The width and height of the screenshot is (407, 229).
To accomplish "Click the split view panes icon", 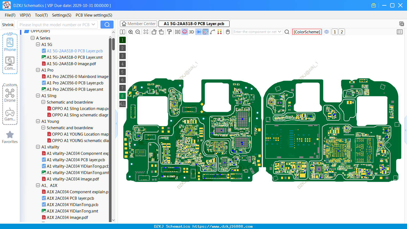I will pos(122,32).
